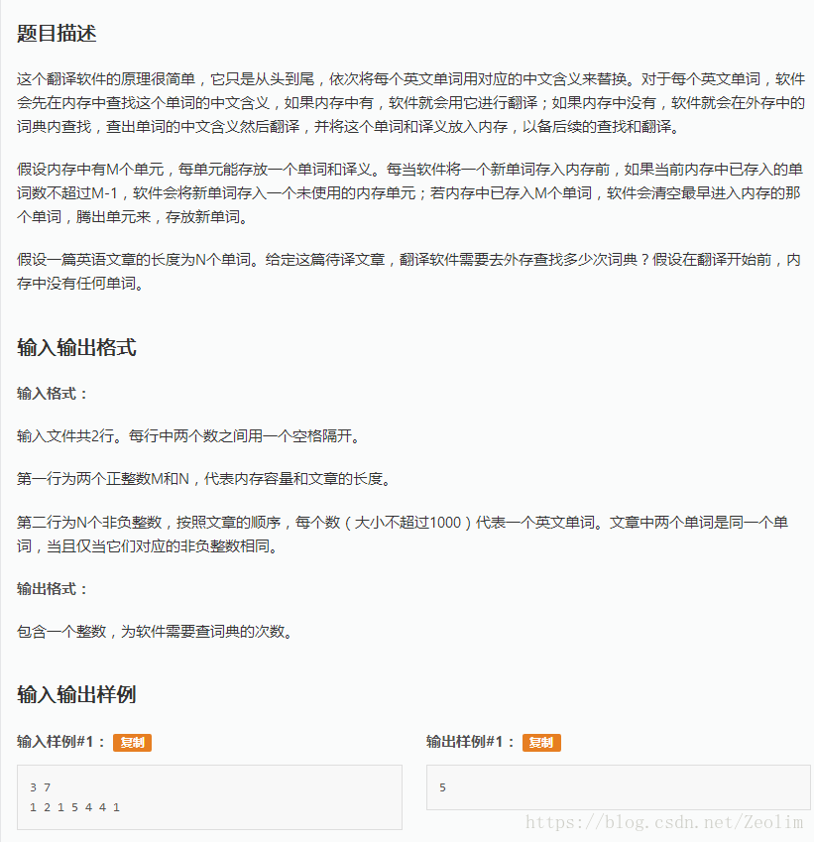Click the 输入格式： label

(53, 394)
